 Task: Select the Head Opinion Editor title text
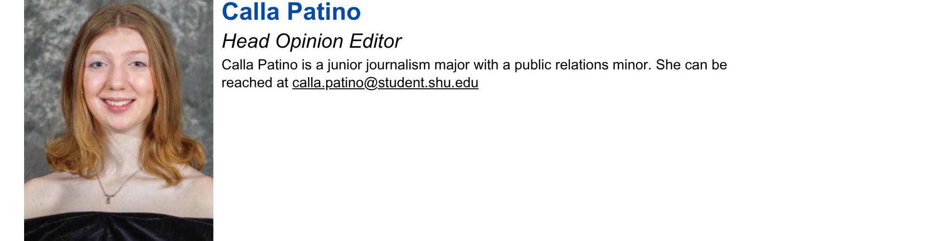(311, 41)
